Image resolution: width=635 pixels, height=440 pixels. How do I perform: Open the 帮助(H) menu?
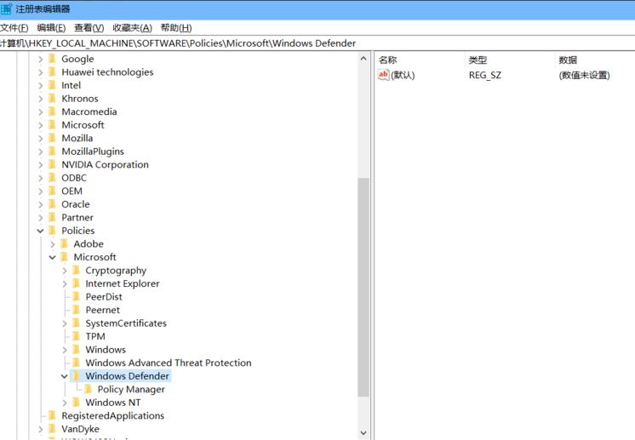click(x=176, y=27)
